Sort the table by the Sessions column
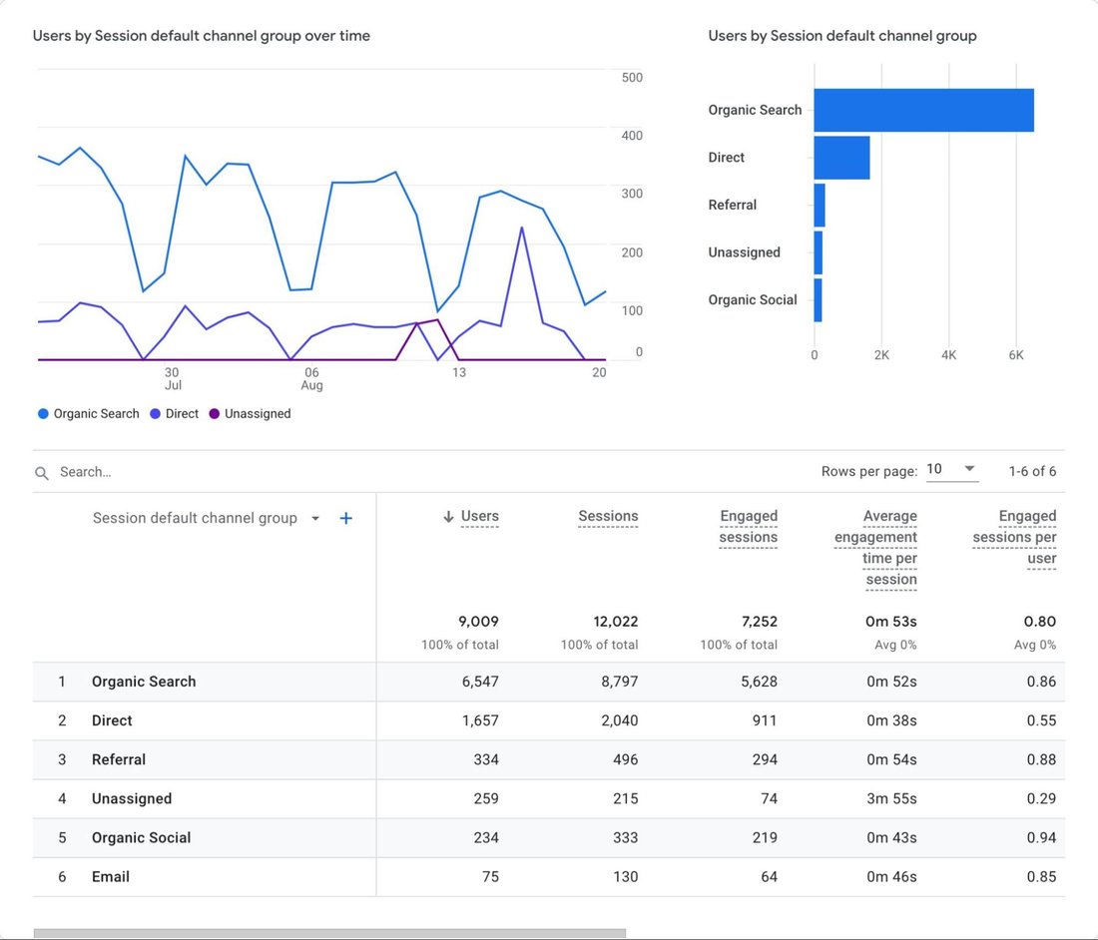Image resolution: width=1098 pixels, height=940 pixels. point(608,516)
